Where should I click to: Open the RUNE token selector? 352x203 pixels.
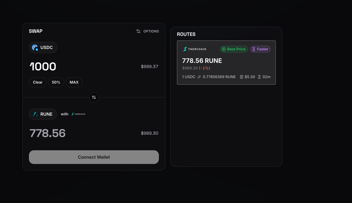43,114
